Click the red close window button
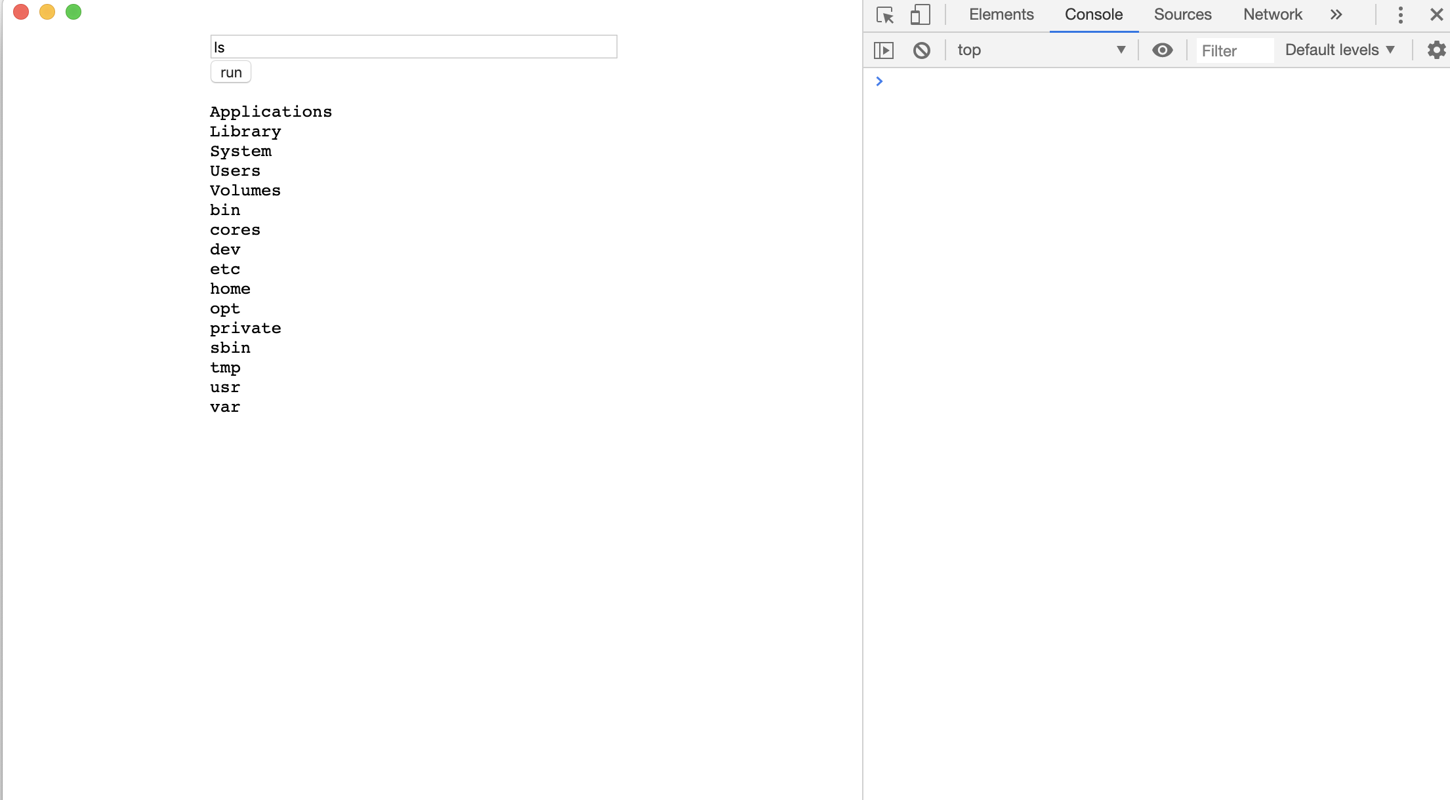 click(21, 12)
